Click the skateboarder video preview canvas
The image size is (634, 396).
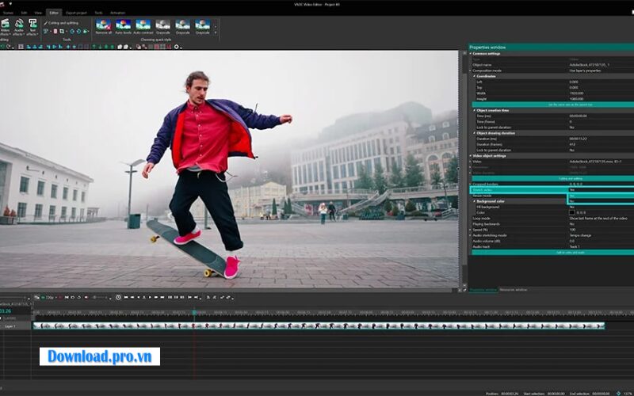tap(229, 169)
